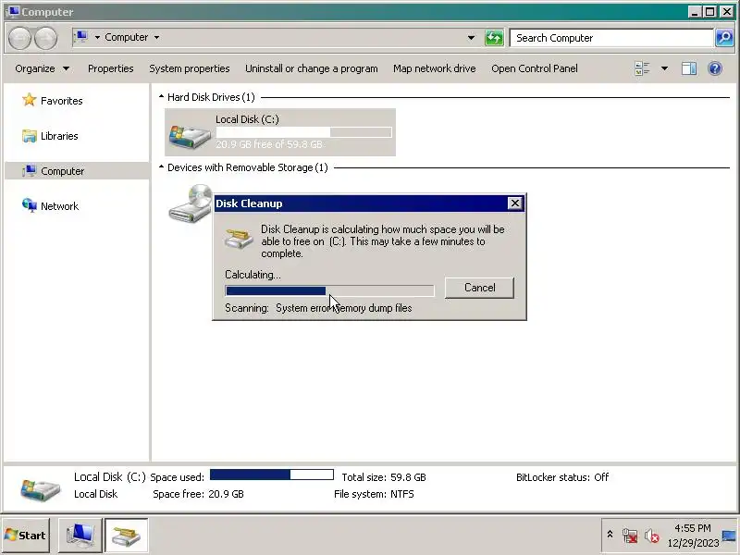The width and height of the screenshot is (740, 555).
Task: Click the Forward navigation arrow
Action: click(45, 38)
